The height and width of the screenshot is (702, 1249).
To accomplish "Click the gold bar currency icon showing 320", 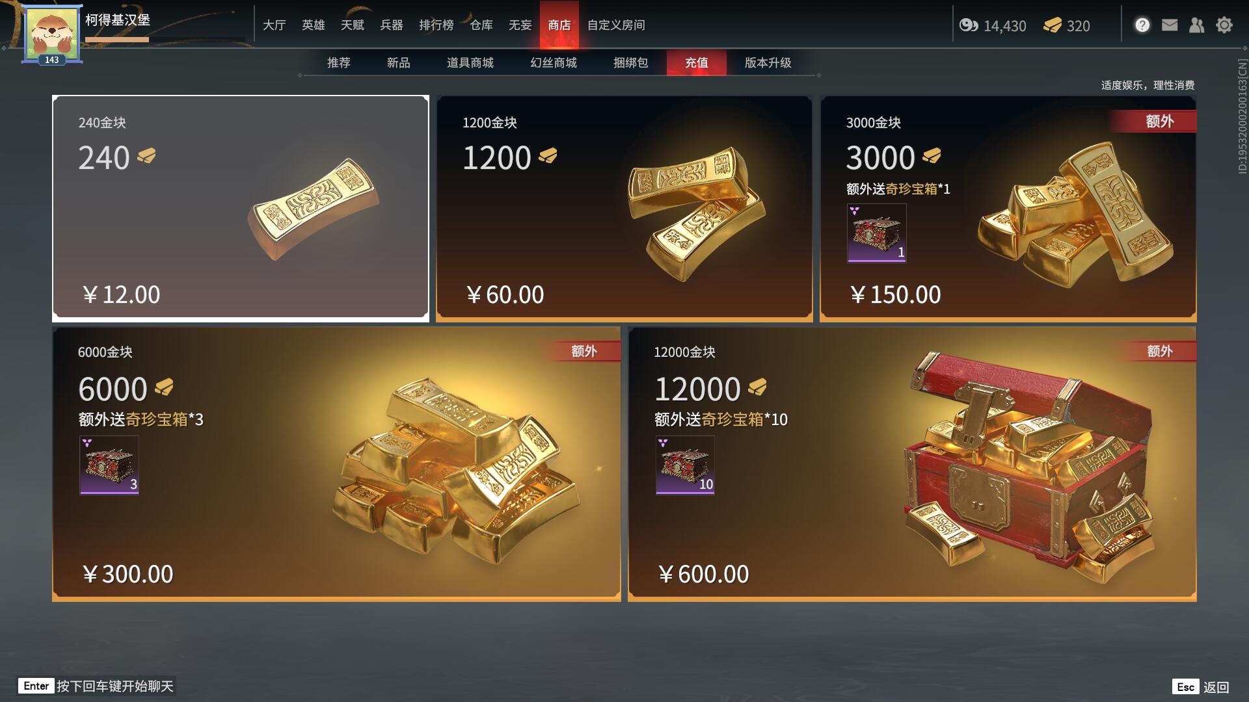I will pyautogui.click(x=1052, y=25).
